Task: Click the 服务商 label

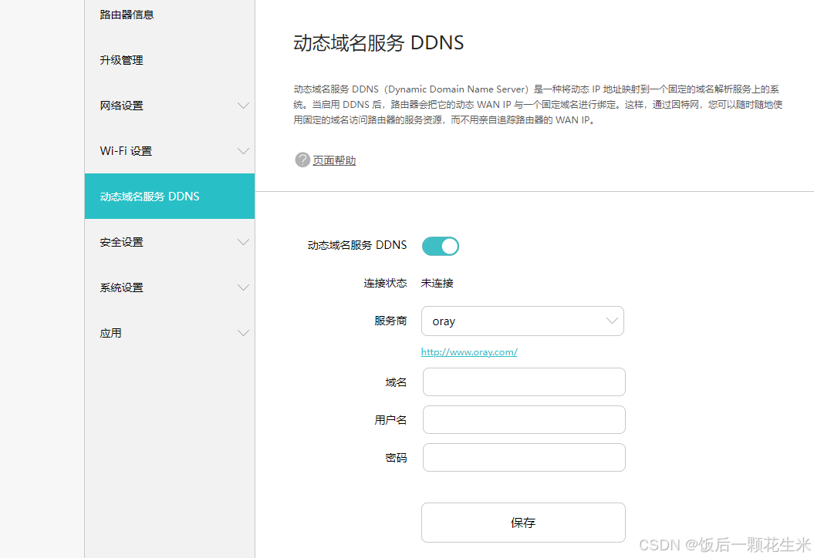Action: pos(390,321)
